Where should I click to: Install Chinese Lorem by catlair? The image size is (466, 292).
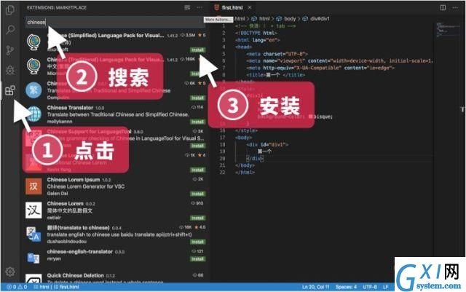197,218
